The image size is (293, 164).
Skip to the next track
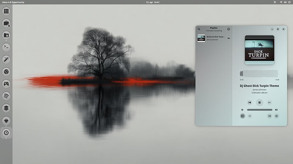[x=269, y=102]
